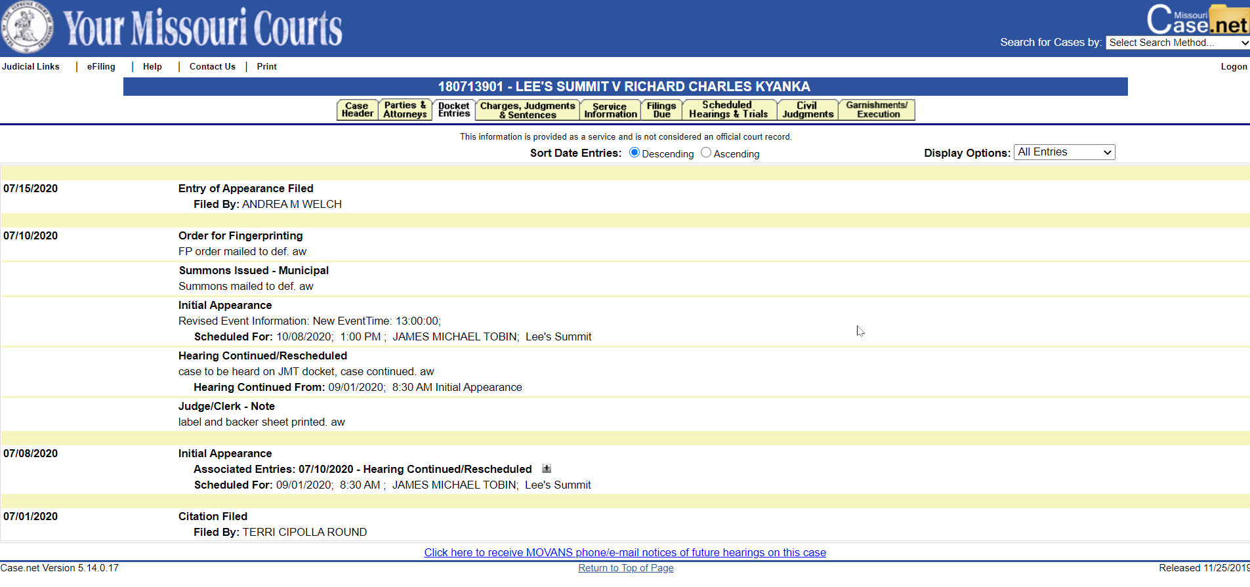Click the Judge/Clerk - Note entry

[x=226, y=406]
